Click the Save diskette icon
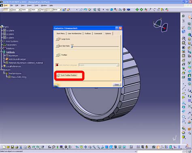Viewport: 192px width, 153px height. click(x=13, y=147)
